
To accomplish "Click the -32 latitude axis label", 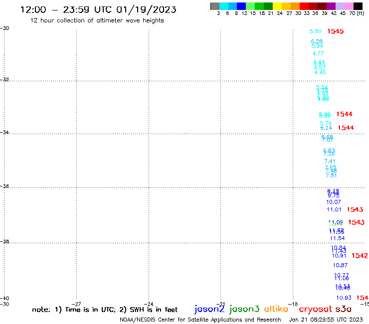I will tap(4, 80).
